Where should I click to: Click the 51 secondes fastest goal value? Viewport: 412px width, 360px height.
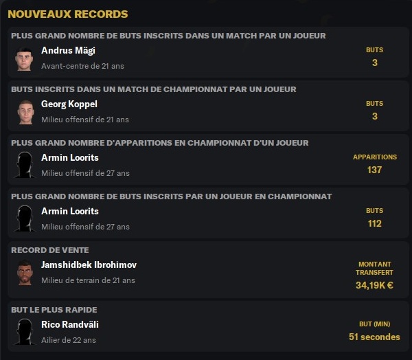374,337
